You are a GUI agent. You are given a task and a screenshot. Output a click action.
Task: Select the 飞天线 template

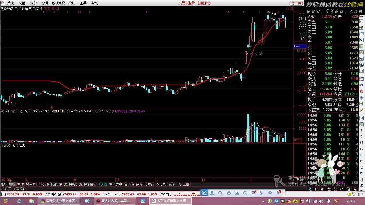click(102, 184)
